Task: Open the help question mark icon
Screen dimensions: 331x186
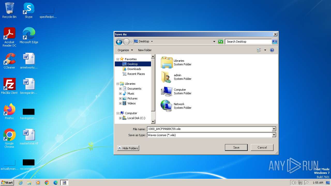Action: point(272,50)
